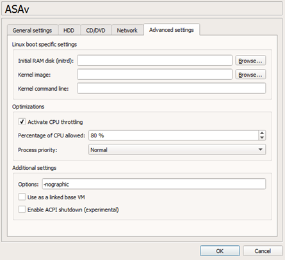Switch to the General settings tab
The width and height of the screenshot is (285, 260).
tap(33, 30)
